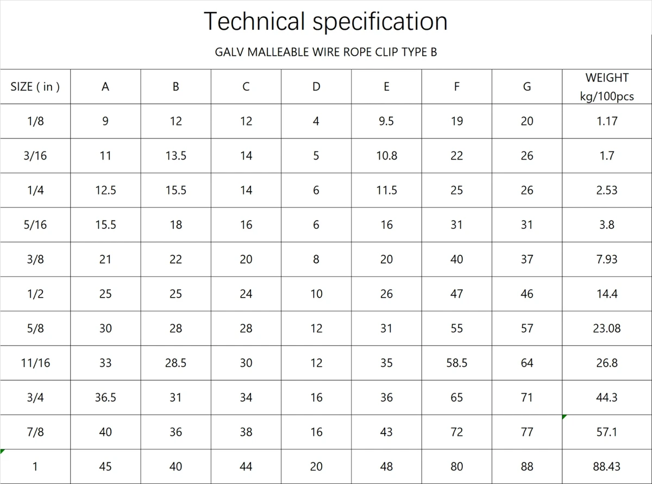Click the 11/16 size row cell
This screenshot has height=484, width=652.
click(x=35, y=363)
